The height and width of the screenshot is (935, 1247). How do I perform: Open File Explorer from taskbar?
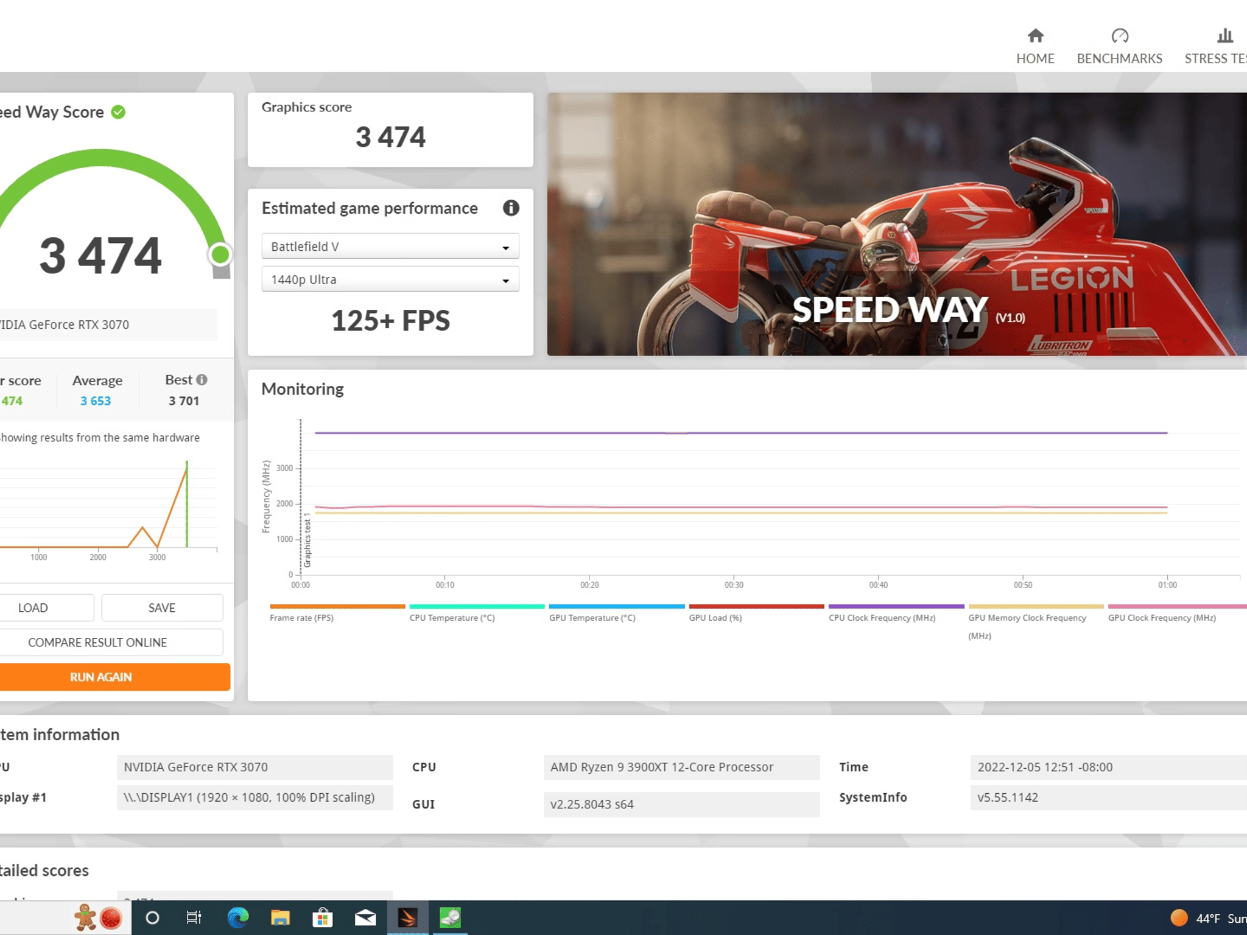coord(280,917)
